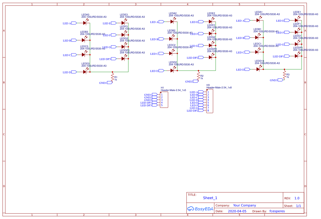
Task: Select the LEDDP2 diode symbol
Action: click(x=210, y=58)
